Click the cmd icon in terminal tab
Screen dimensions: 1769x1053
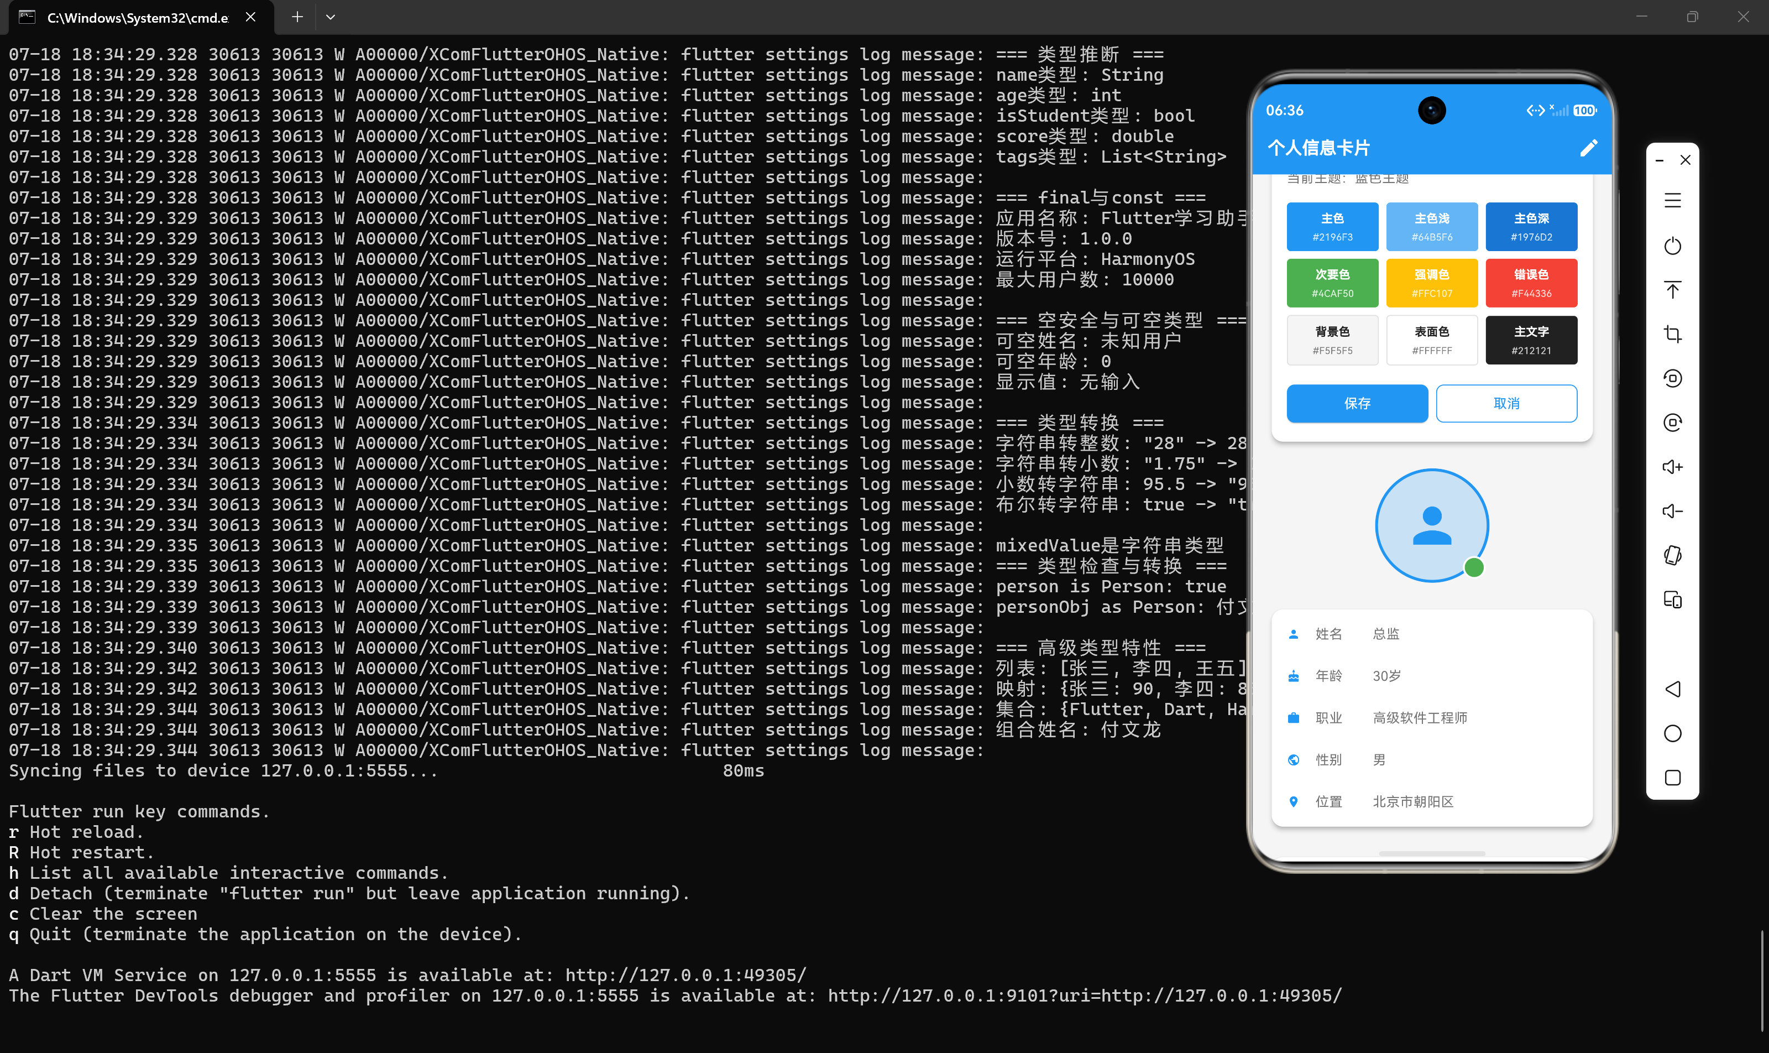click(27, 17)
